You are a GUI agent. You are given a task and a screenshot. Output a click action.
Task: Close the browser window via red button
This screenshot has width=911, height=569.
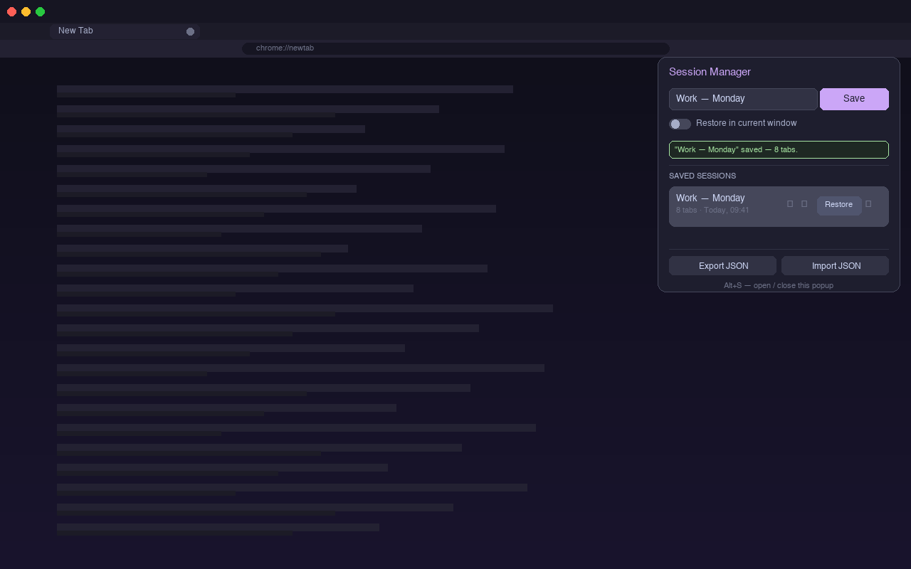tap(11, 11)
